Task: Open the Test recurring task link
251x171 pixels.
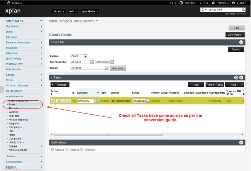Action: (x=120, y=101)
